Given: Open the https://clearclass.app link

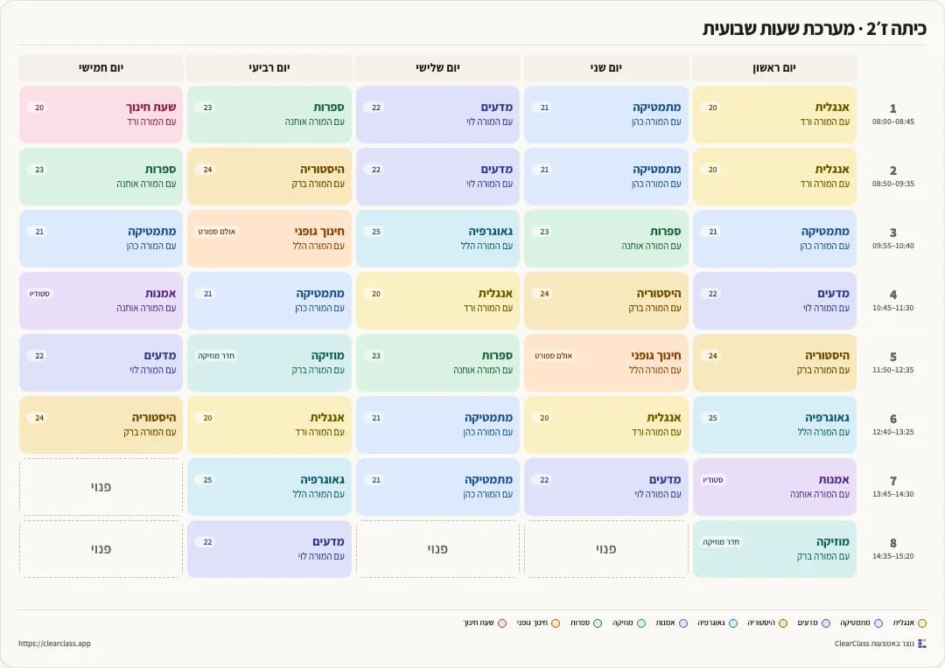Looking at the screenshot, I should pyautogui.click(x=54, y=644).
